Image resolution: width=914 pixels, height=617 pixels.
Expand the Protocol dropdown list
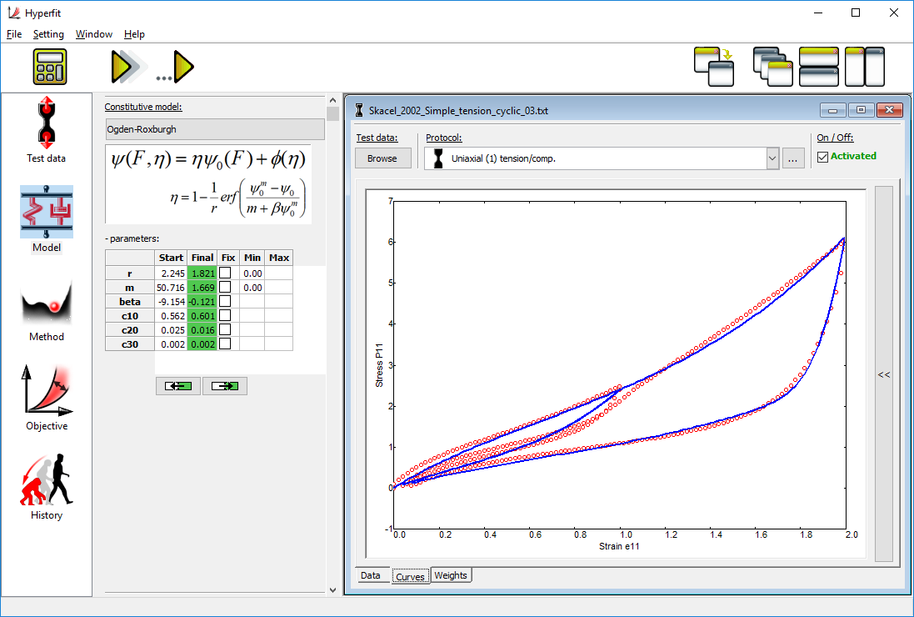click(772, 158)
